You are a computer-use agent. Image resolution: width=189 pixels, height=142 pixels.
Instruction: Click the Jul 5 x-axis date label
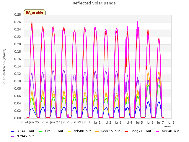[139, 122]
